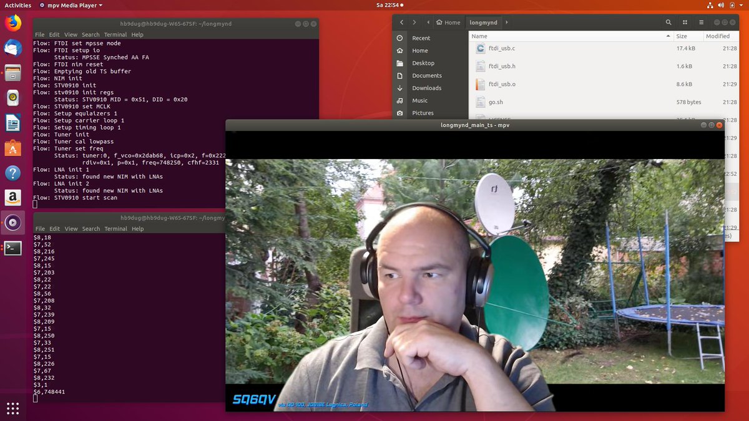Click the path bar's right scroll arrow

coord(506,22)
